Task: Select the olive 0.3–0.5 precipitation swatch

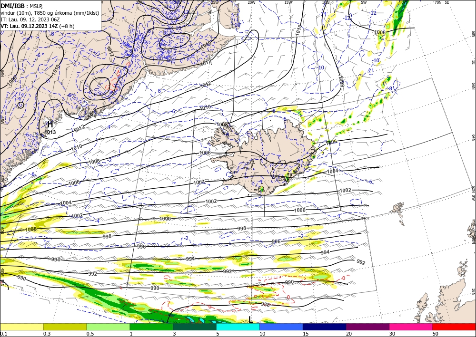Action: click(x=65, y=327)
